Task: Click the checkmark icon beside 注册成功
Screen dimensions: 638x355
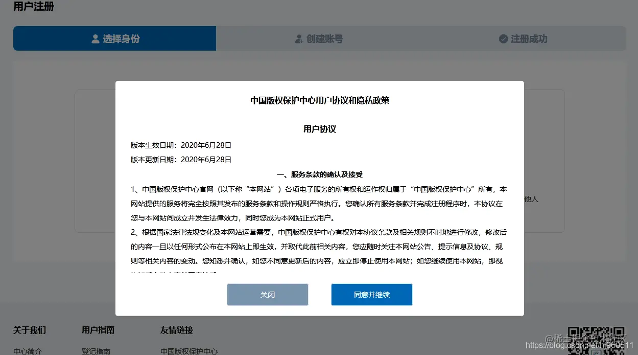Action: [503, 39]
